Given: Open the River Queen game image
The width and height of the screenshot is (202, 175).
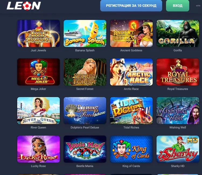Looking at the screenshot, I should (x=39, y=111).
